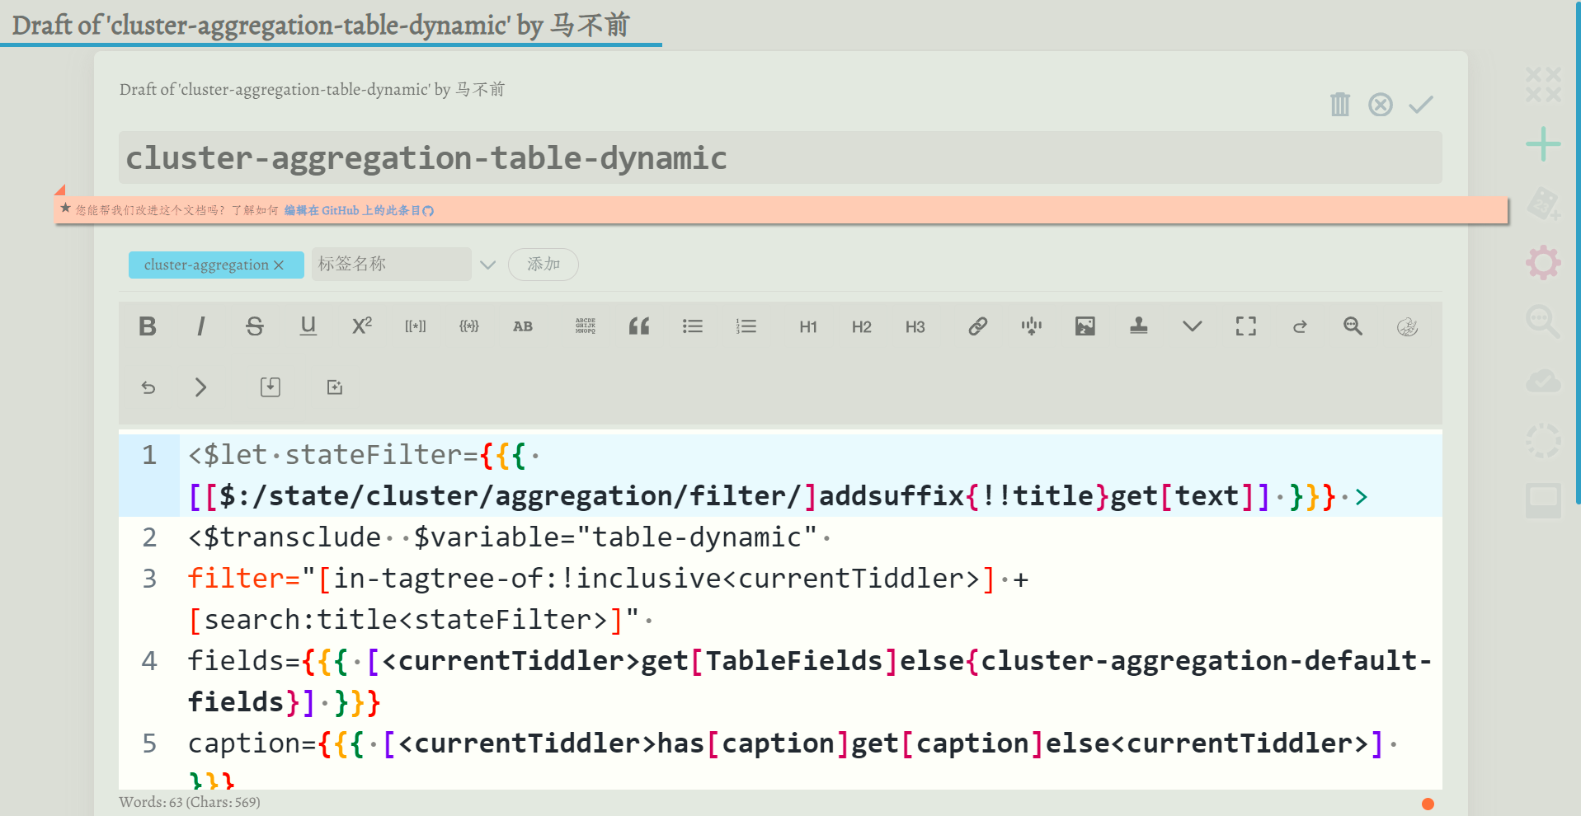Click the fields= line in editor
The height and width of the screenshot is (816, 1581).
click(x=809, y=682)
